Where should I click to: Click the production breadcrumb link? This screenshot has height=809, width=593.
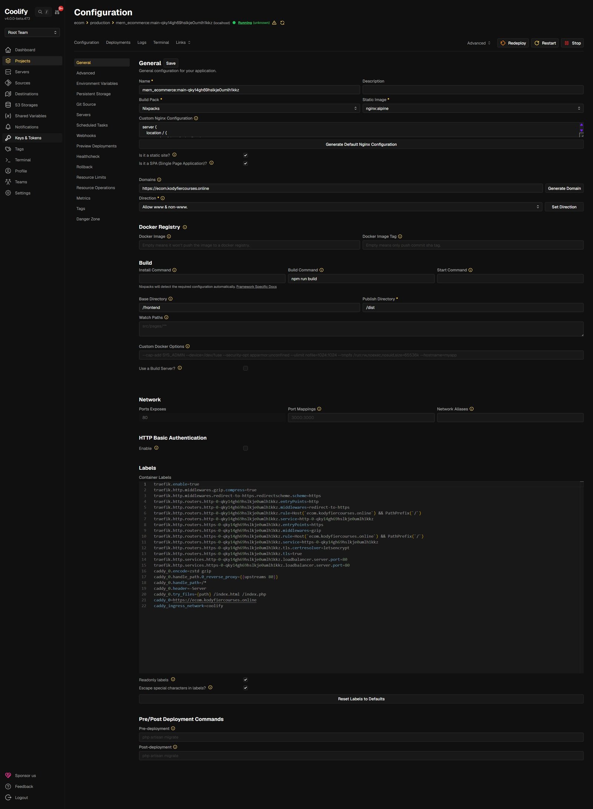(100, 23)
